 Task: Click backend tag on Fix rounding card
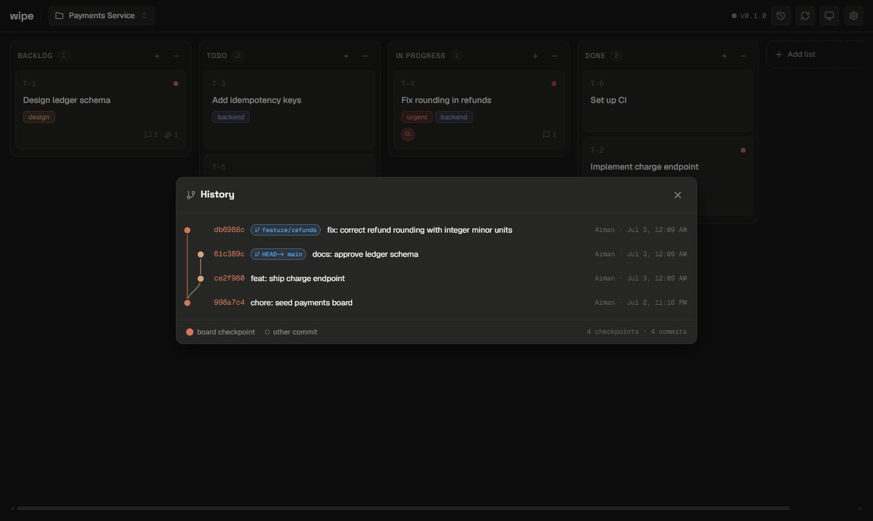point(454,117)
